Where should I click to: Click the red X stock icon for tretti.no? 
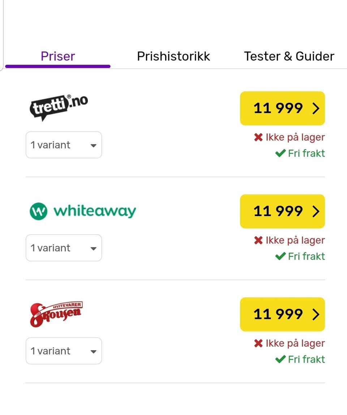click(x=258, y=137)
